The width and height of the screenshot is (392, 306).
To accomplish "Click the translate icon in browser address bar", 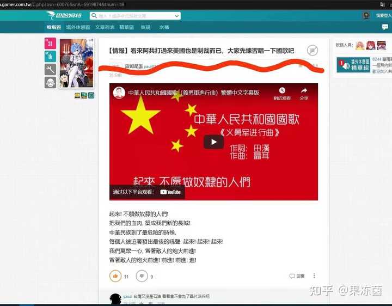I will [383, 4].
